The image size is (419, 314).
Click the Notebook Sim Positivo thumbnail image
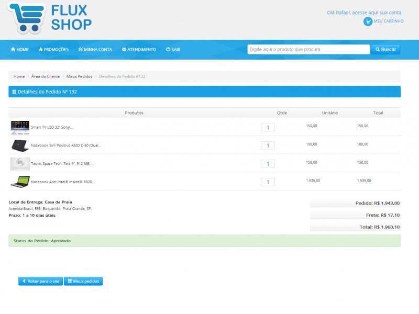pos(20,145)
